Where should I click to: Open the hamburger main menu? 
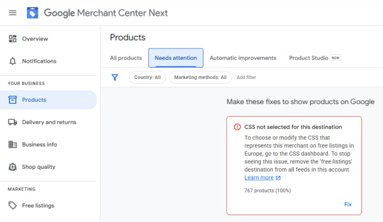pyautogui.click(x=13, y=13)
